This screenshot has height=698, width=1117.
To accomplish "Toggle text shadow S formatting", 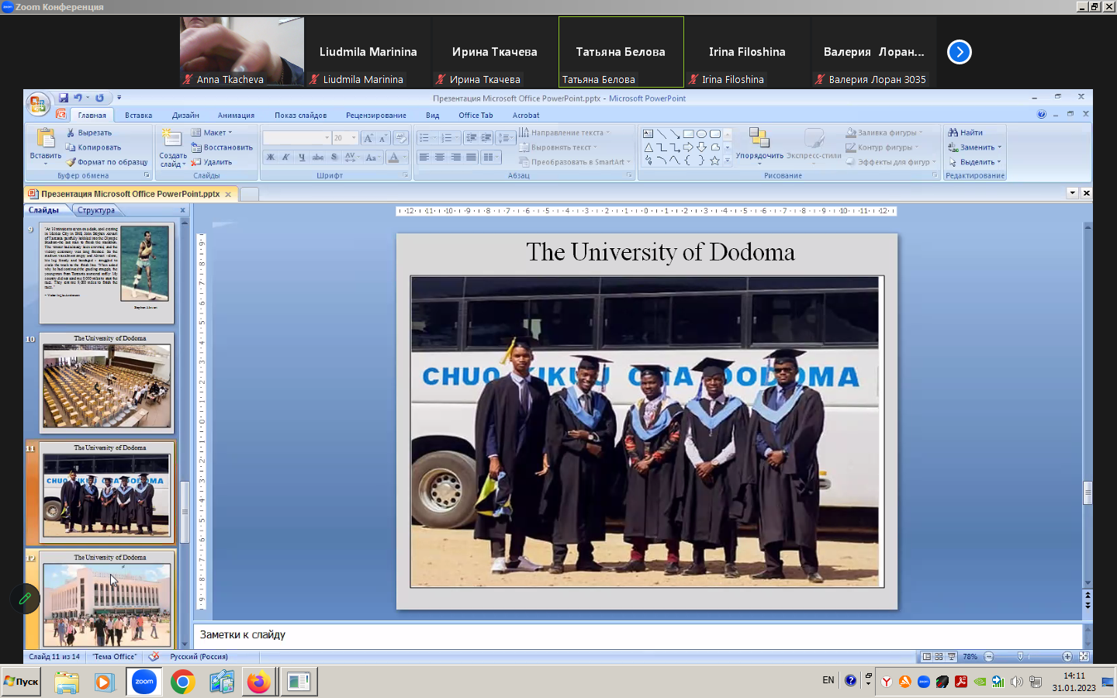I will click(334, 157).
